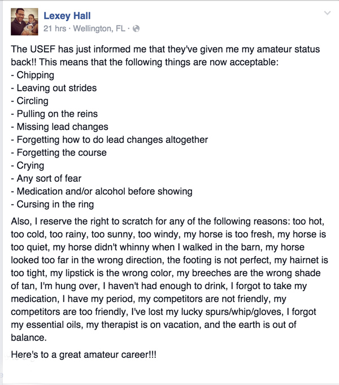Screen dimensions: 339x385
Task: Open the Lexey Hall profile name link
Action: point(67,16)
